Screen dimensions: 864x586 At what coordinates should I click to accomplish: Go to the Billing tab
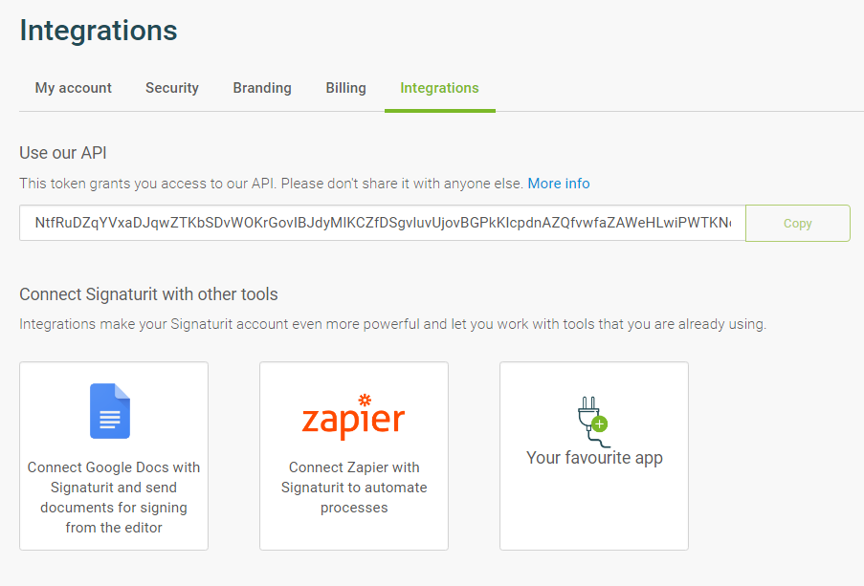pos(346,88)
